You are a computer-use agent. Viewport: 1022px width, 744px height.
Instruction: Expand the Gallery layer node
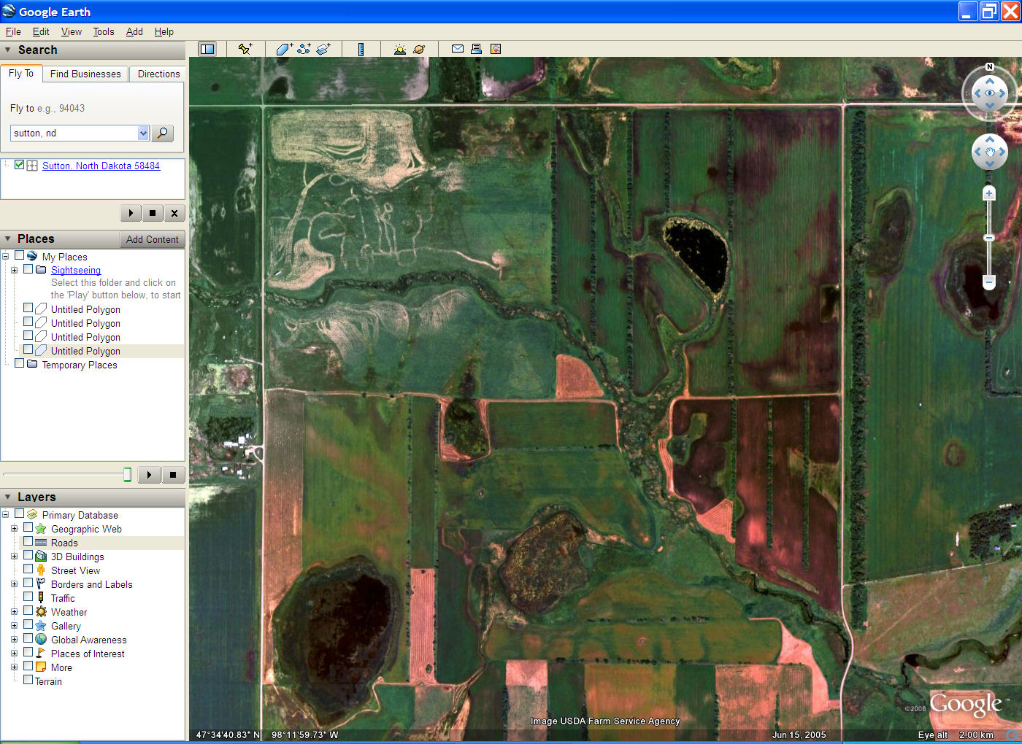click(x=15, y=626)
